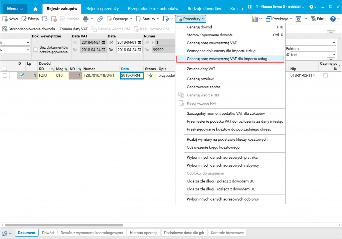
Task: Open the Statusy dropdown menu
Action: pos(148,19)
